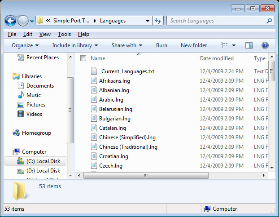Screen dimensions: 279x217
Task: Select Libraries in navigation pane
Action: coord(27,76)
